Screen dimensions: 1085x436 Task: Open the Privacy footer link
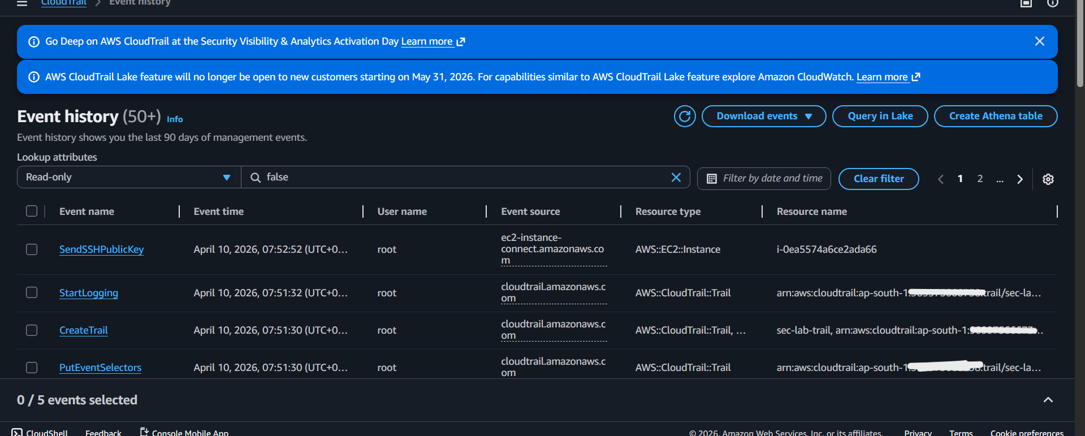tap(918, 433)
